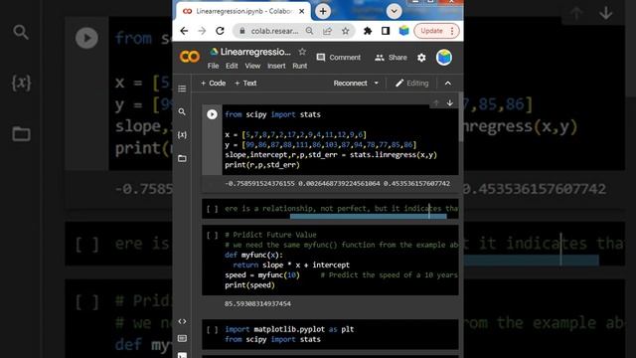Click the output -0.758591524376155 text
Image resolution: width=636 pixels, height=358 pixels.
[259, 184]
